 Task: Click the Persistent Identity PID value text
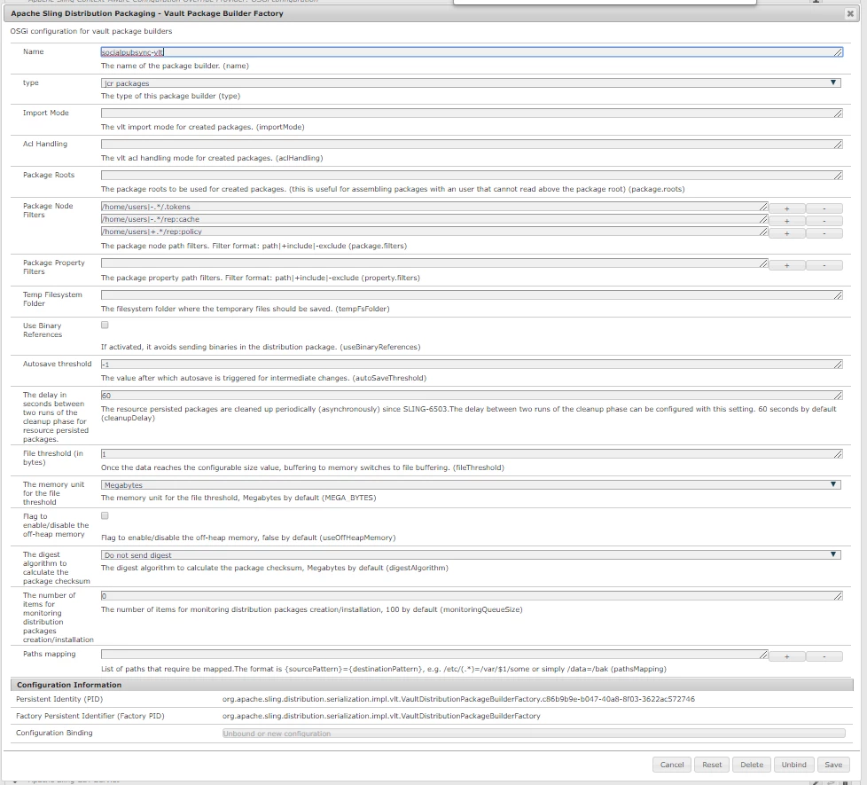point(458,699)
